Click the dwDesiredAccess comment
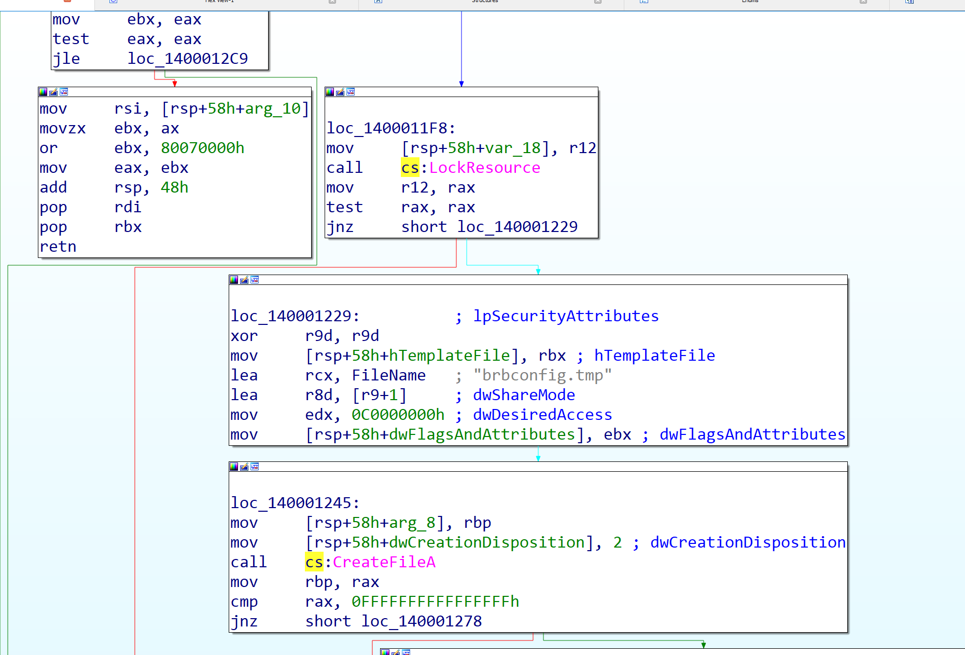965x655 pixels. click(542, 415)
